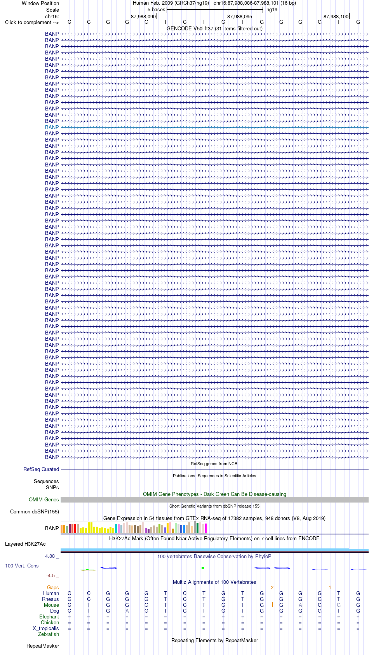Screen dimensions: 369x655
Task: Click the 87,988,100 coordinate tick label
Action: [x=336, y=17]
